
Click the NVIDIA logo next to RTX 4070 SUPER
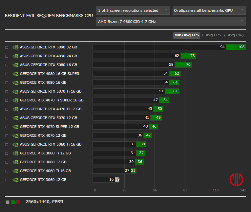(x=15, y=127)
